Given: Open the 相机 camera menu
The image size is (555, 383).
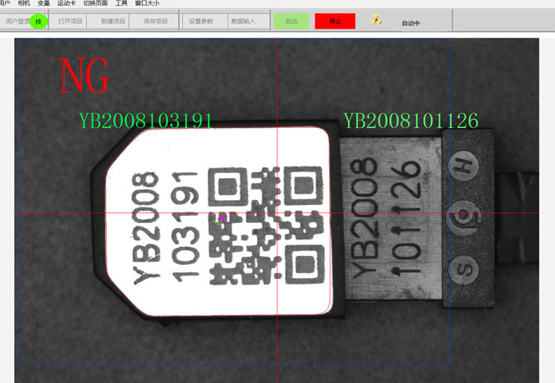Looking at the screenshot, I should (x=24, y=2).
